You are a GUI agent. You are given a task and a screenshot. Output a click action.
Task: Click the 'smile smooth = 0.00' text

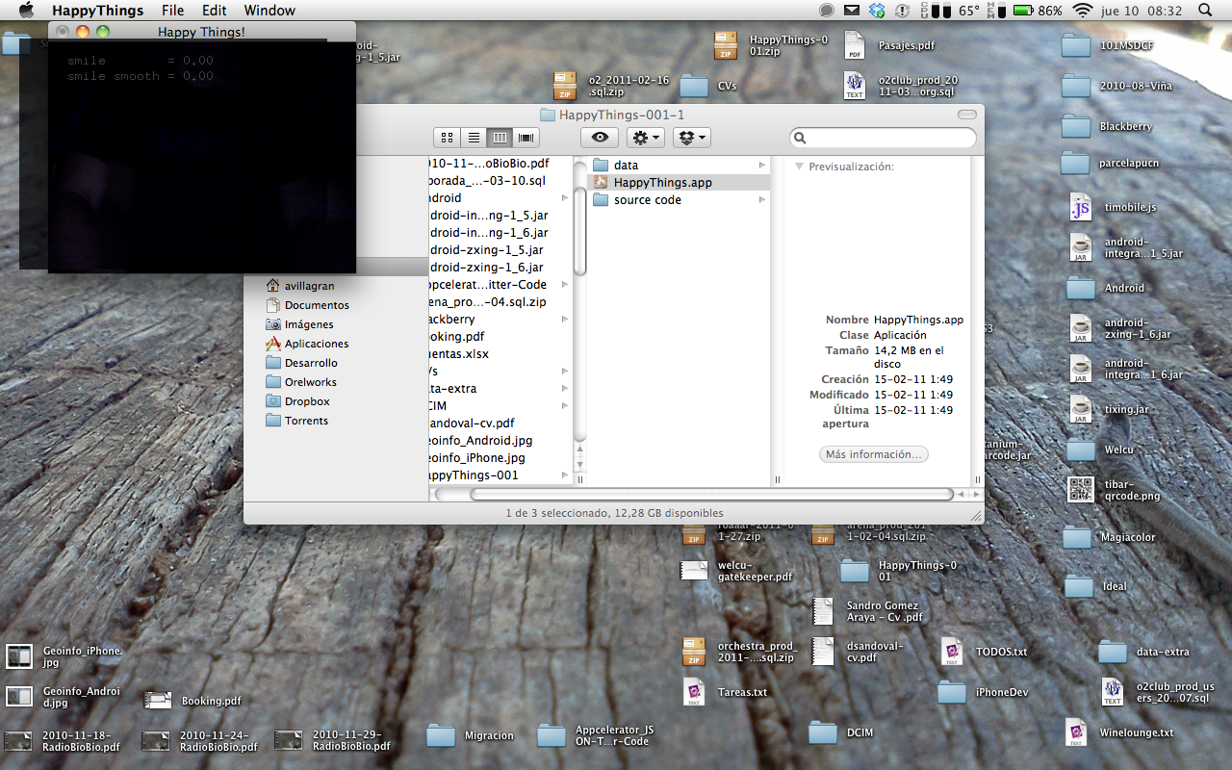click(x=141, y=76)
